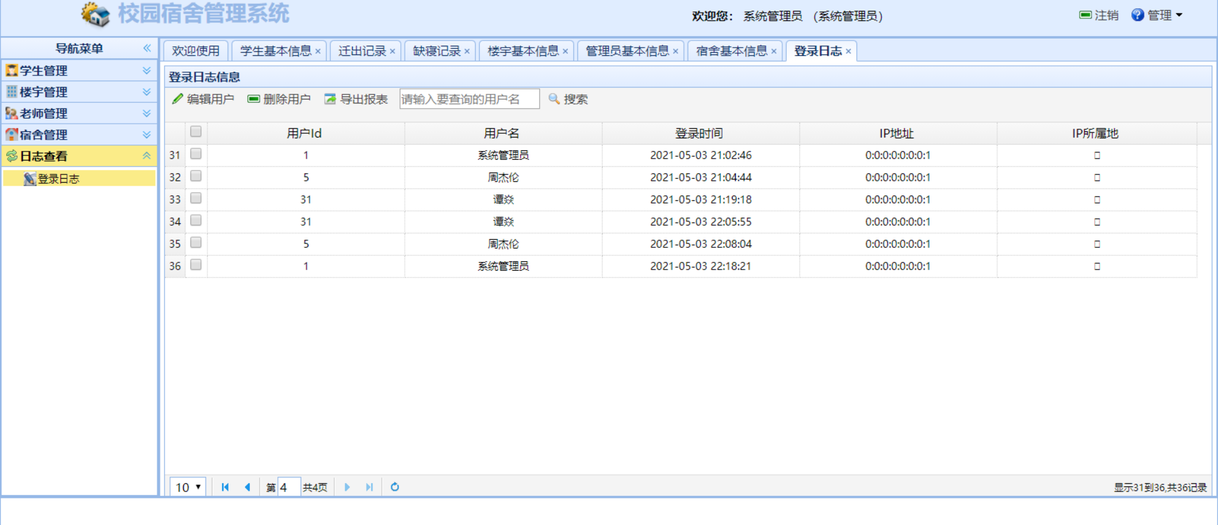Click login time 2021-05-03 22:05:55
The image size is (1218, 525).
pyautogui.click(x=700, y=222)
